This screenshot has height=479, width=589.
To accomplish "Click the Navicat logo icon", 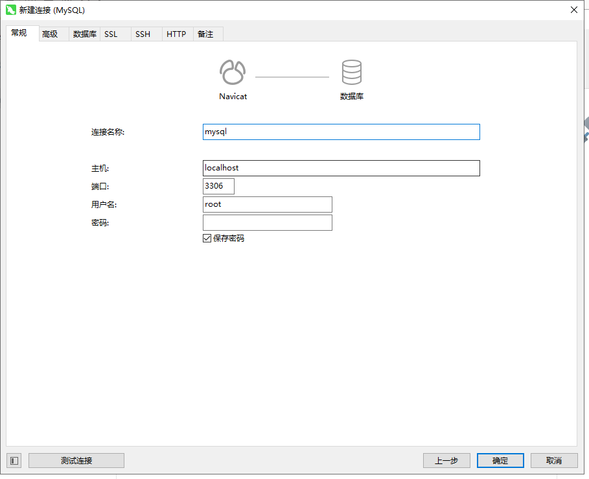I will [x=233, y=72].
